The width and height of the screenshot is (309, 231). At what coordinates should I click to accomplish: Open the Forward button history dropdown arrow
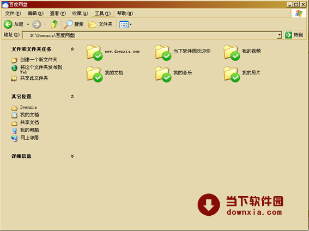click(x=45, y=24)
